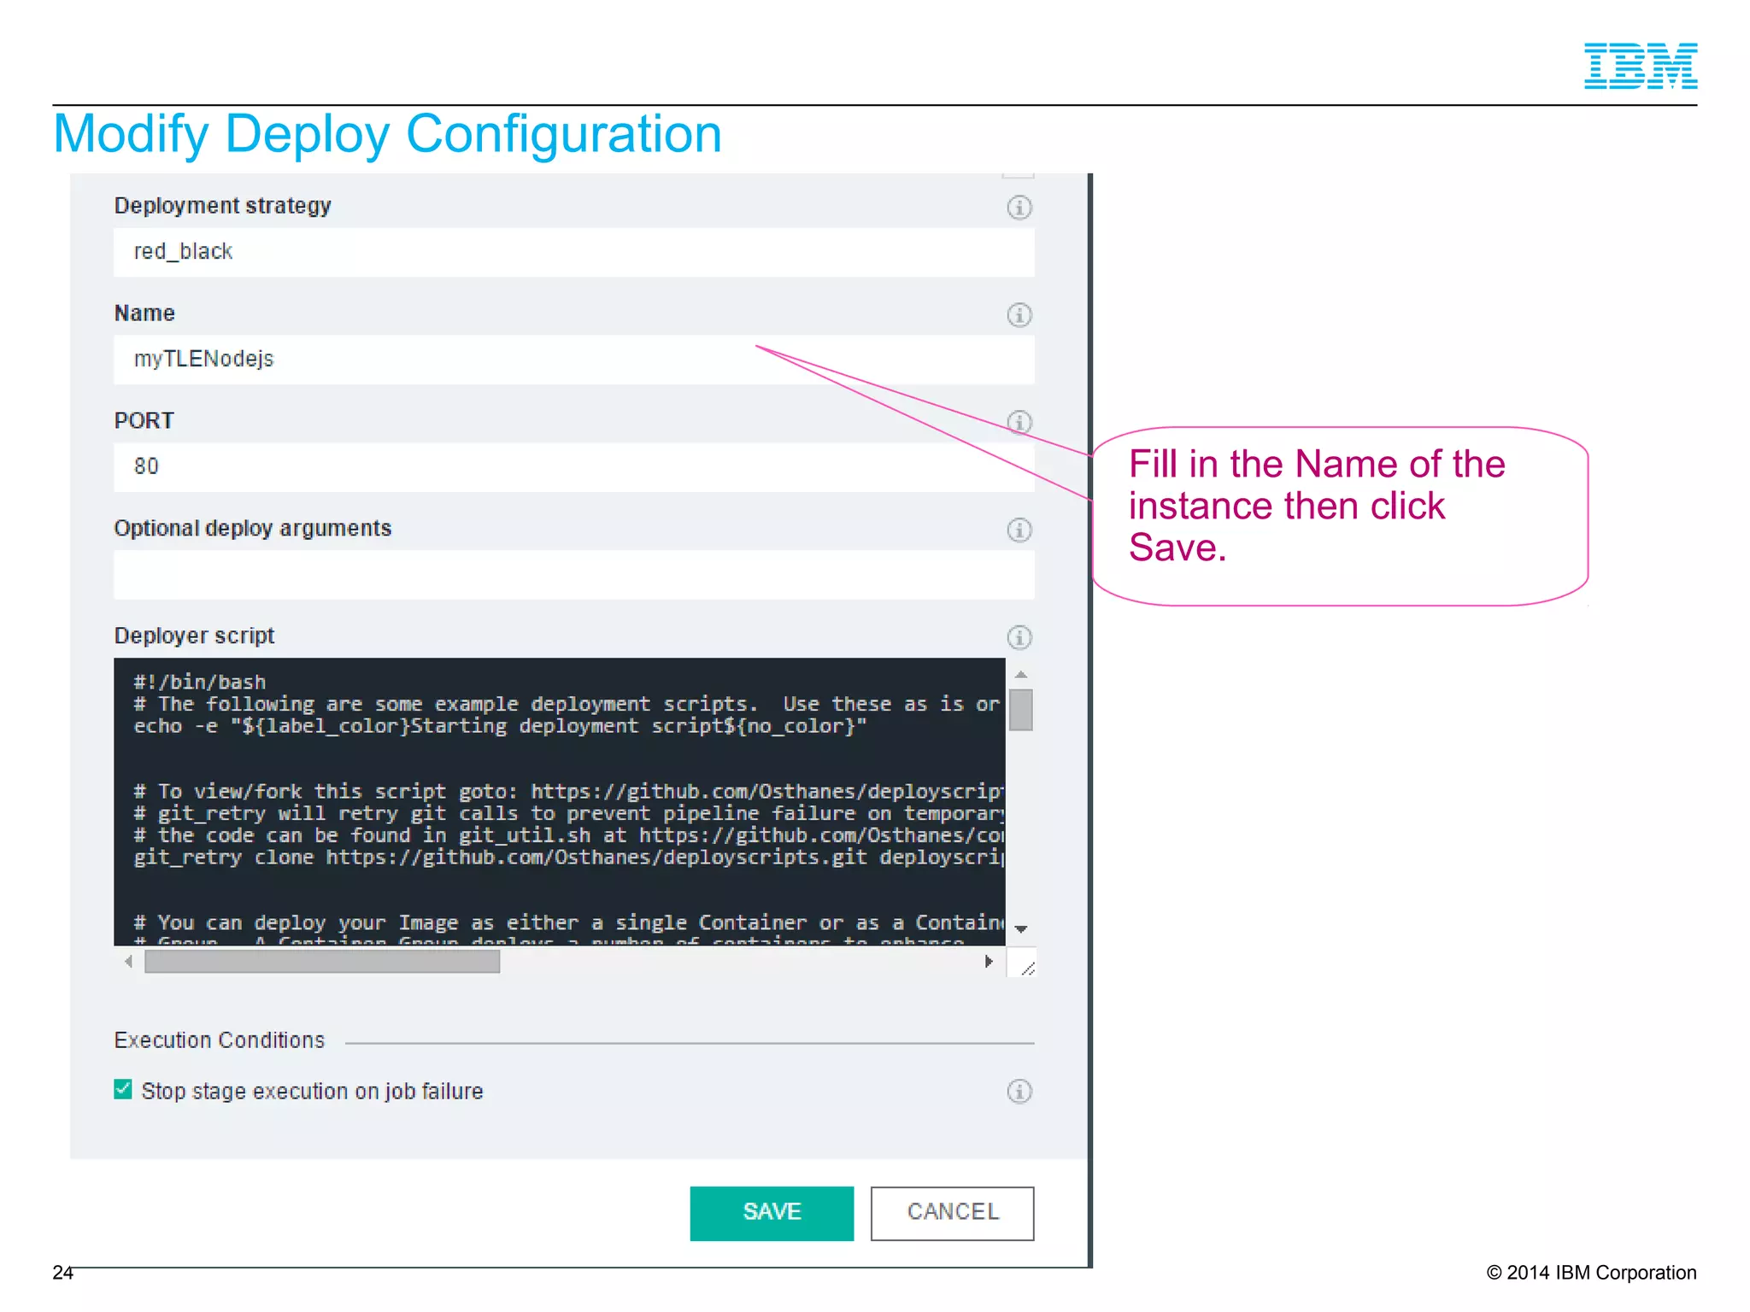The width and height of the screenshot is (1750, 1312).
Task: Click the 'echo -e' script line
Action: tap(500, 727)
